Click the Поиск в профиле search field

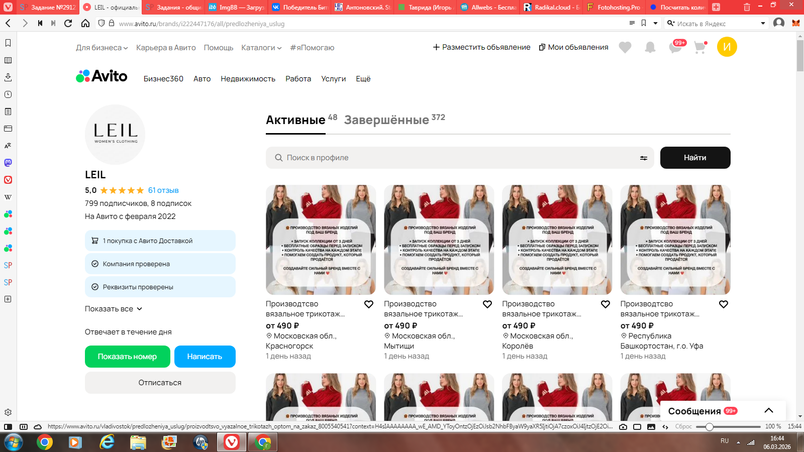coord(460,158)
